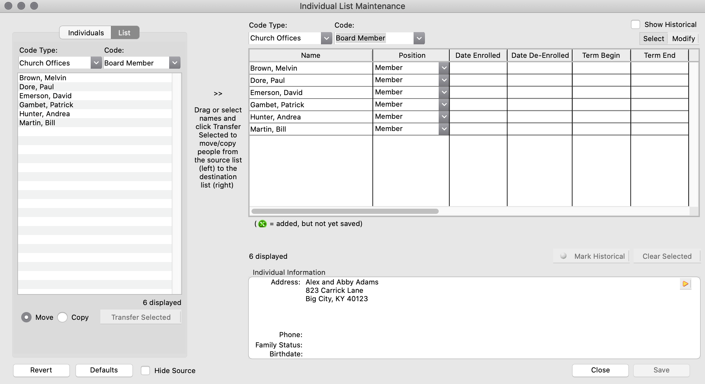This screenshot has height=384, width=705.
Task: Click the green added-but-not-saved indicator icon
Action: coord(262,224)
